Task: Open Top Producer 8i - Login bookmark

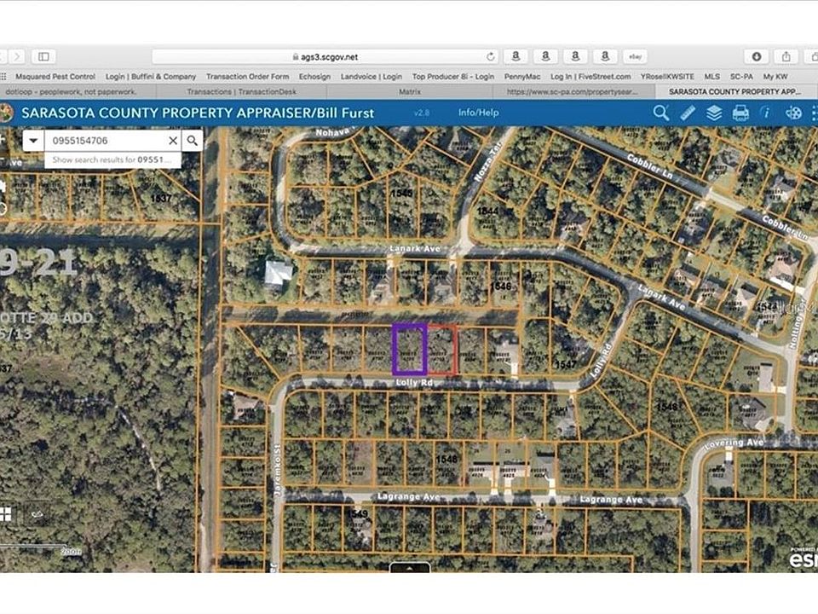Action: [x=453, y=76]
